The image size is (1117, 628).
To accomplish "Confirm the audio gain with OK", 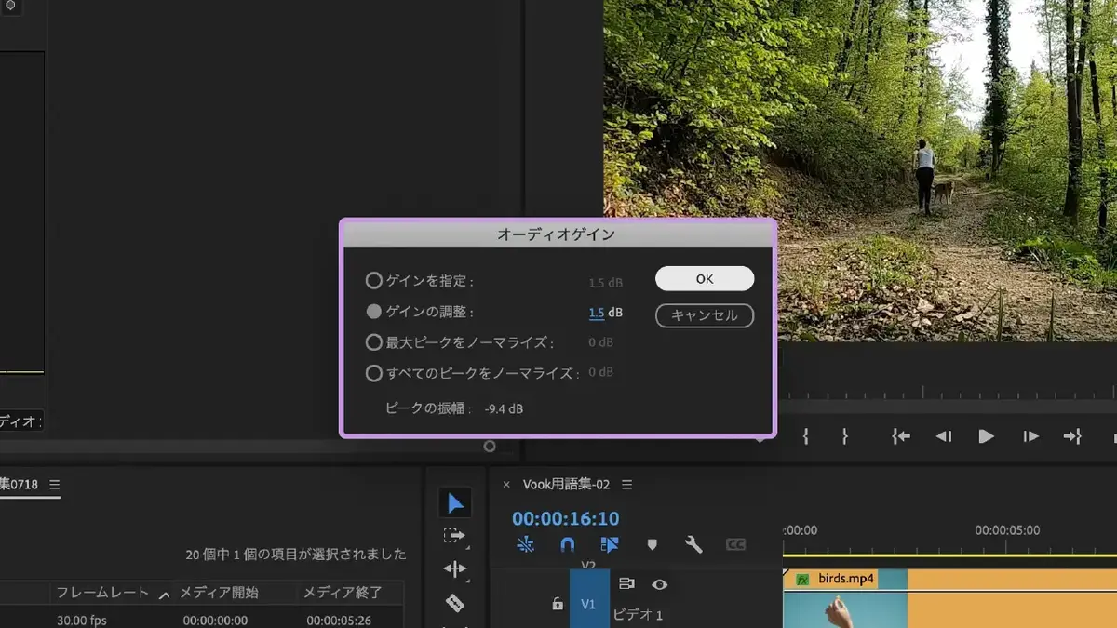I will [705, 278].
